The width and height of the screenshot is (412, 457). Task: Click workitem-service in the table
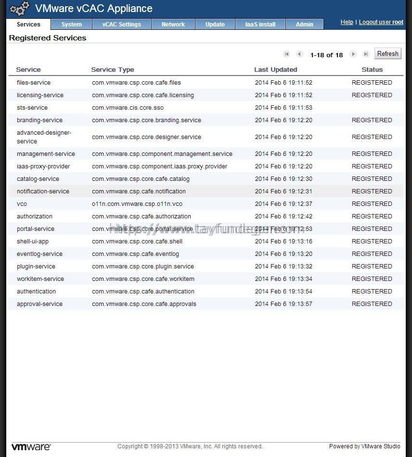[40, 279]
